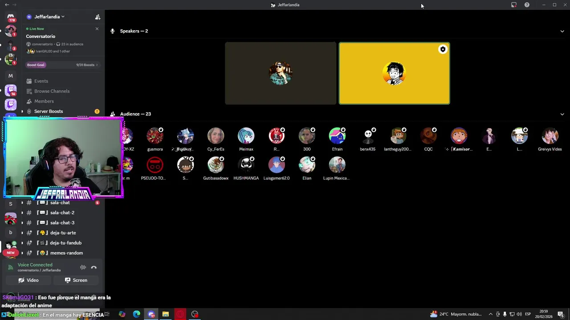Open Meimax audience avatar
This screenshot has height=320, width=570.
[x=246, y=136]
